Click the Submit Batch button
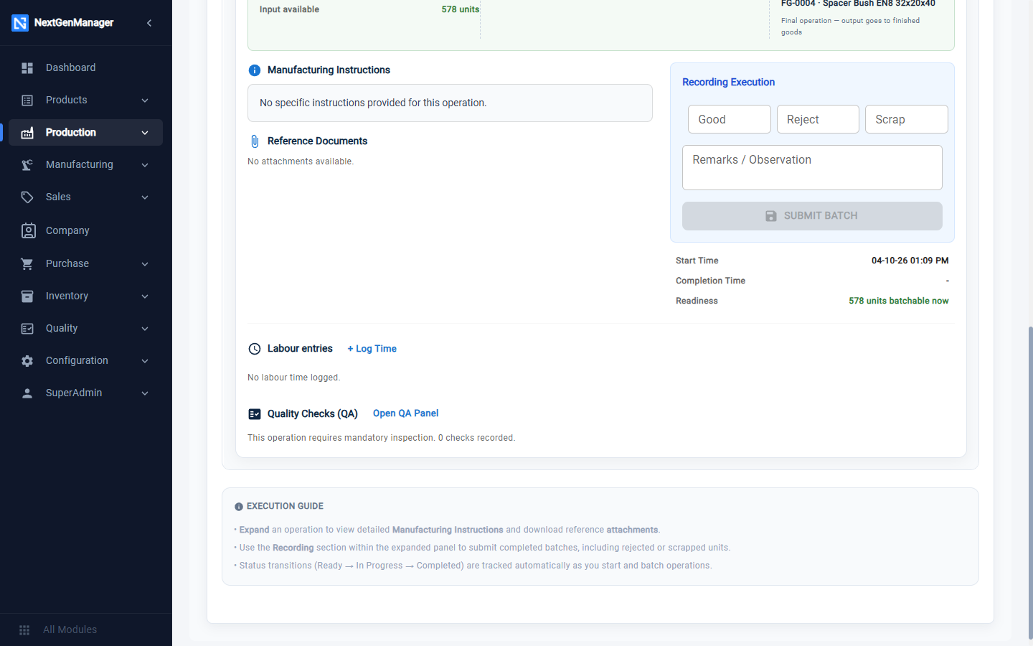The height and width of the screenshot is (646, 1033). pos(812,216)
